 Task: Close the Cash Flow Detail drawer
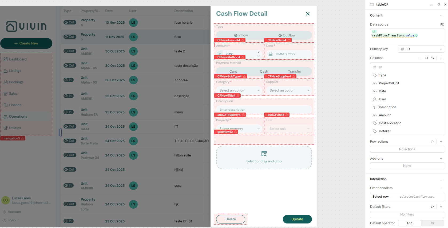[x=308, y=14]
